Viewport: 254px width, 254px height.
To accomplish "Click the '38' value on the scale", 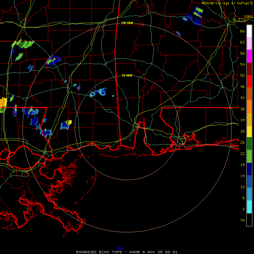I will [242, 109].
